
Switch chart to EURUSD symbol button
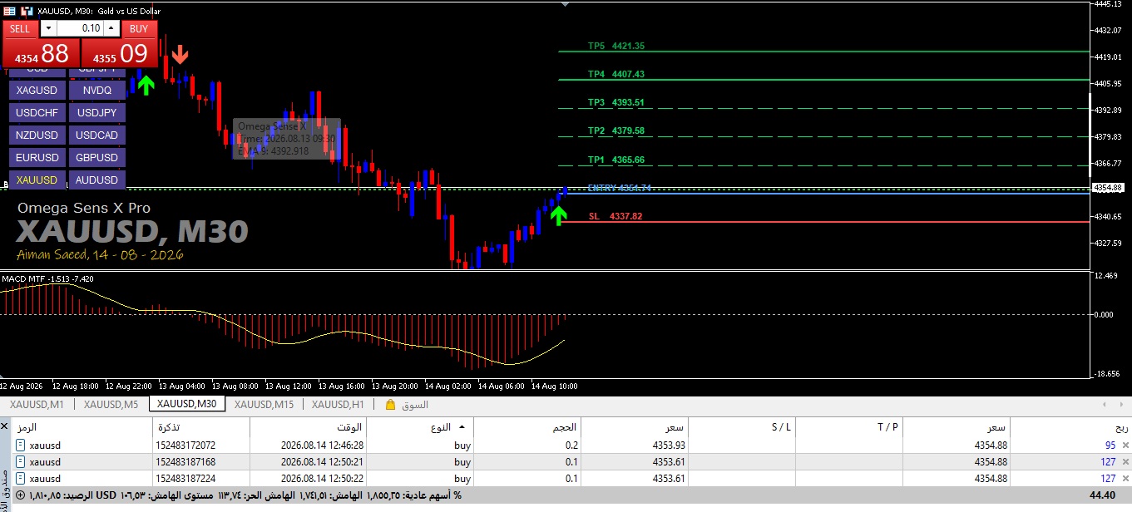pyautogui.click(x=37, y=158)
